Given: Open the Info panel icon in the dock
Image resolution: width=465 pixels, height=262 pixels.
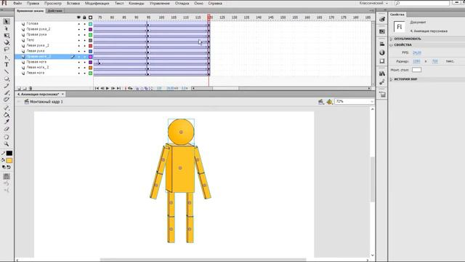Looking at the screenshot, I should coord(382,52).
